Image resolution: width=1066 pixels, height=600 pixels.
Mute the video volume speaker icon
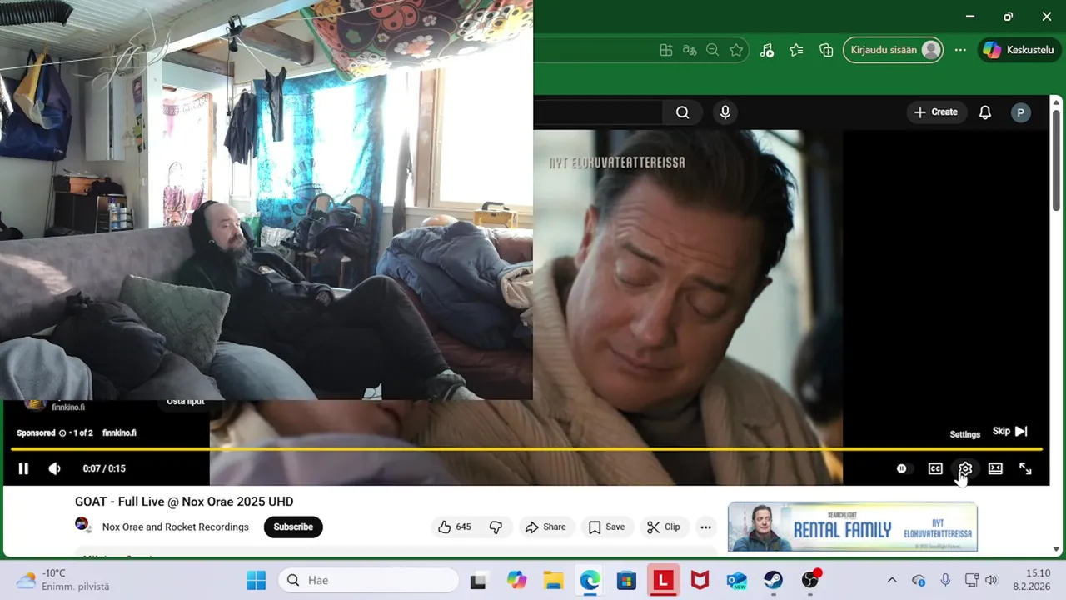54,469
